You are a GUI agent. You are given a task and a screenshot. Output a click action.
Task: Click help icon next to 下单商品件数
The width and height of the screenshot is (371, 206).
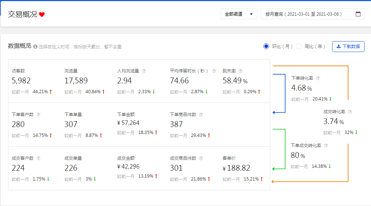click(201, 115)
